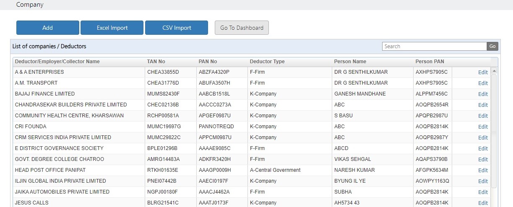Open the Excel Import option
The width and height of the screenshot is (513, 207).
[112, 28]
